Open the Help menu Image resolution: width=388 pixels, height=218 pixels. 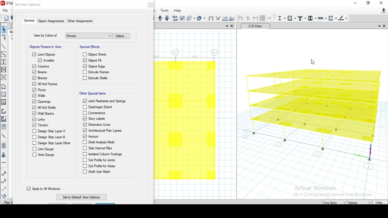tap(177, 10)
